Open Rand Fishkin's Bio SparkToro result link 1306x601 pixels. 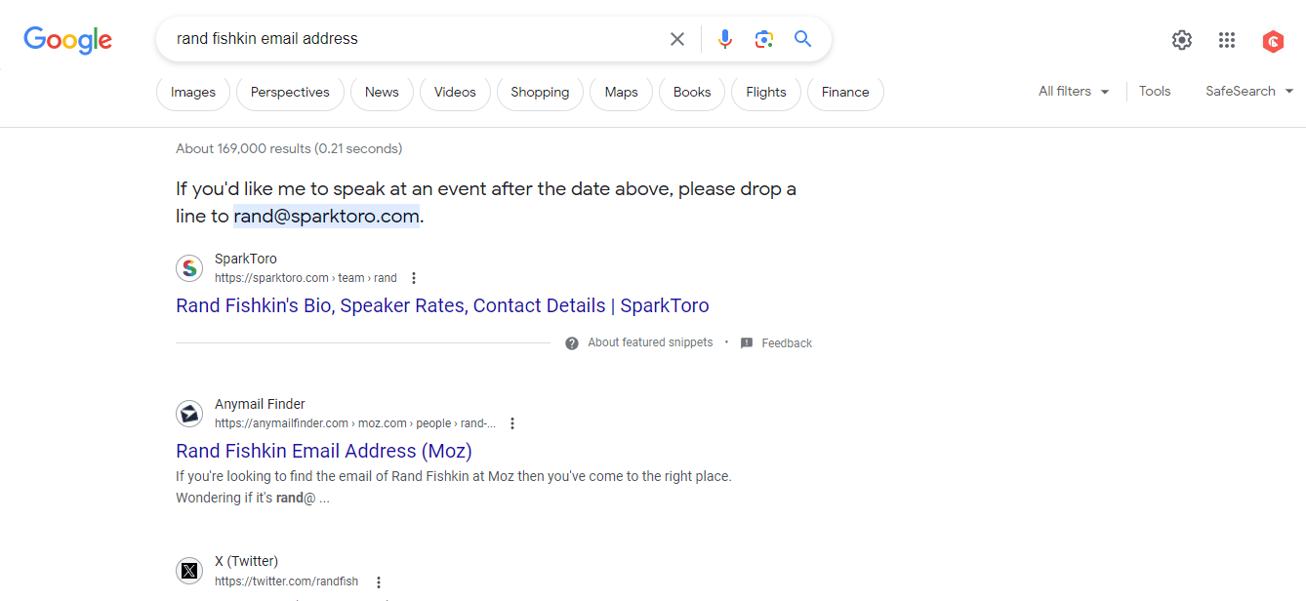pos(442,305)
